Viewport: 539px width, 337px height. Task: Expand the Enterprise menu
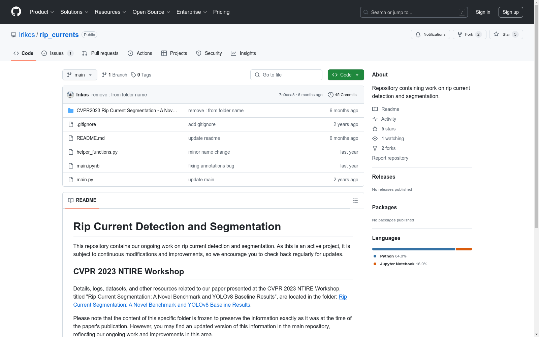pyautogui.click(x=192, y=12)
